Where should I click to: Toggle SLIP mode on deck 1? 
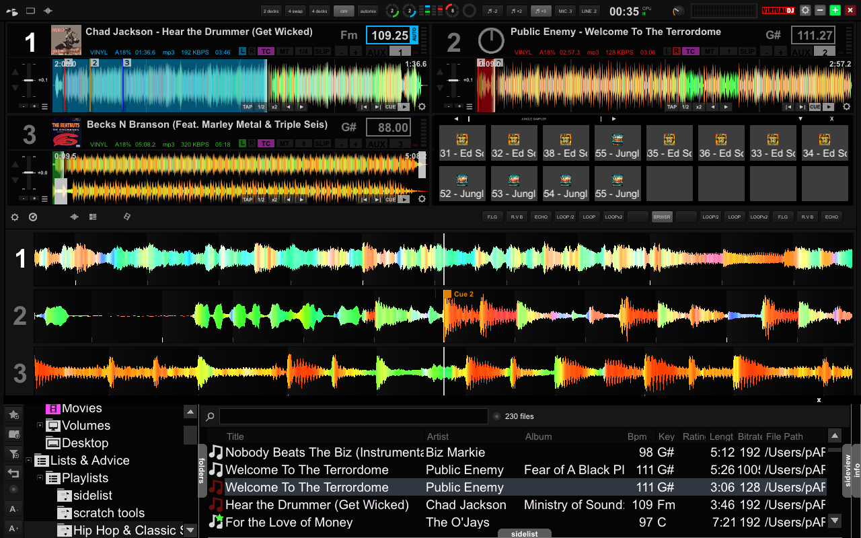[322, 51]
